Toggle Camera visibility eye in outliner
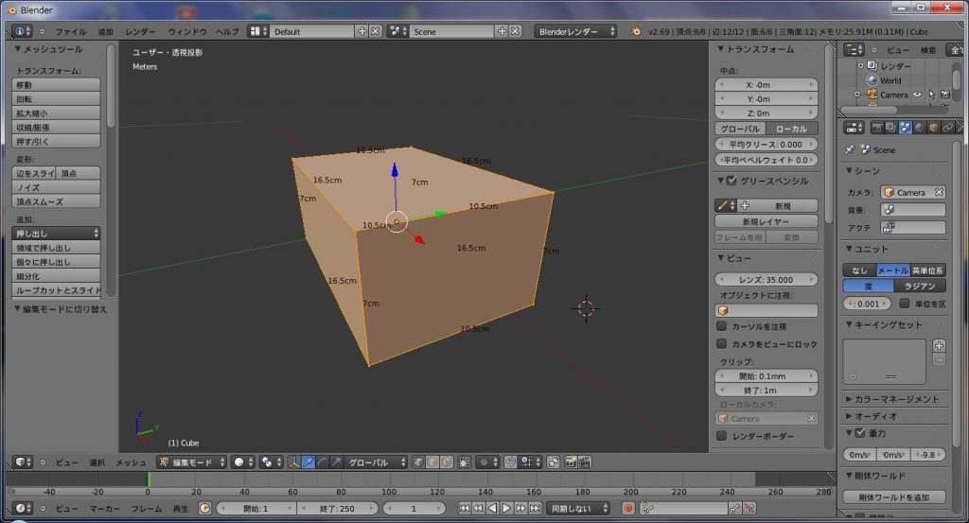 918,95
